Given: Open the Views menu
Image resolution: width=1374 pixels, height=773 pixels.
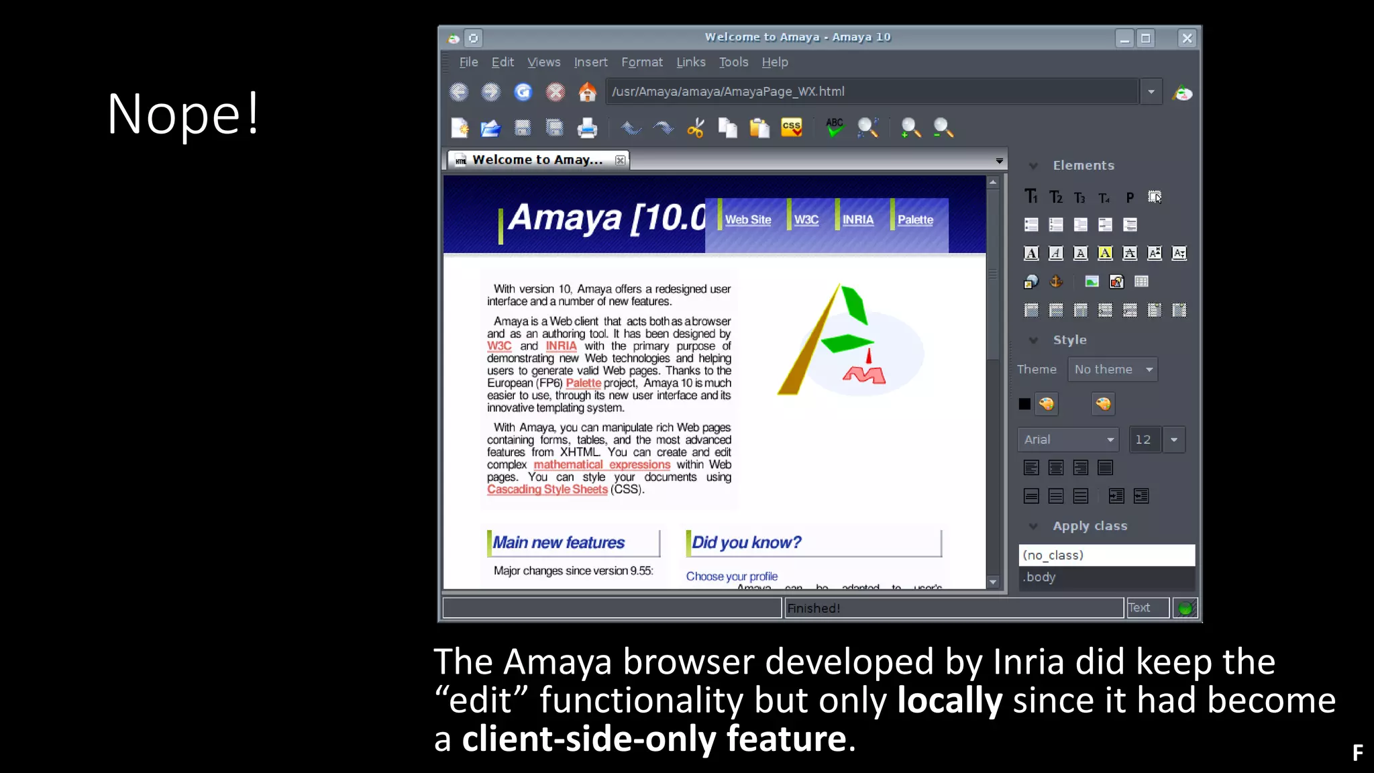Looking at the screenshot, I should coord(543,62).
